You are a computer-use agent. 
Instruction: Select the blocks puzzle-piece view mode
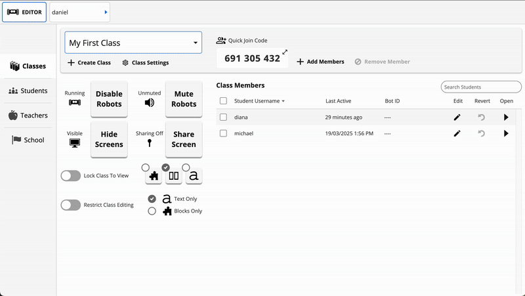click(x=154, y=175)
